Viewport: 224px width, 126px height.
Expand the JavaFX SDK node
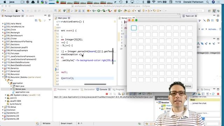pyautogui.click(x=6, y=101)
